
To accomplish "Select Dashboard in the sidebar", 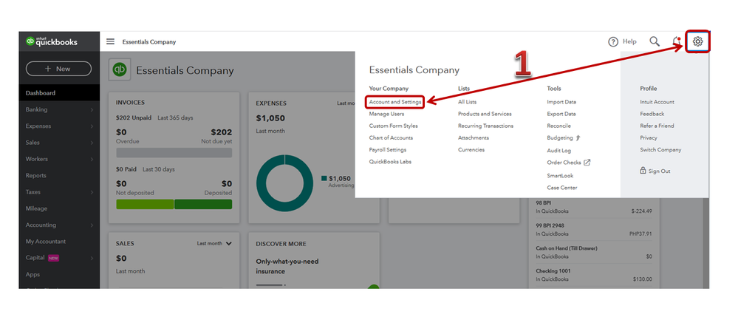I will coord(59,92).
